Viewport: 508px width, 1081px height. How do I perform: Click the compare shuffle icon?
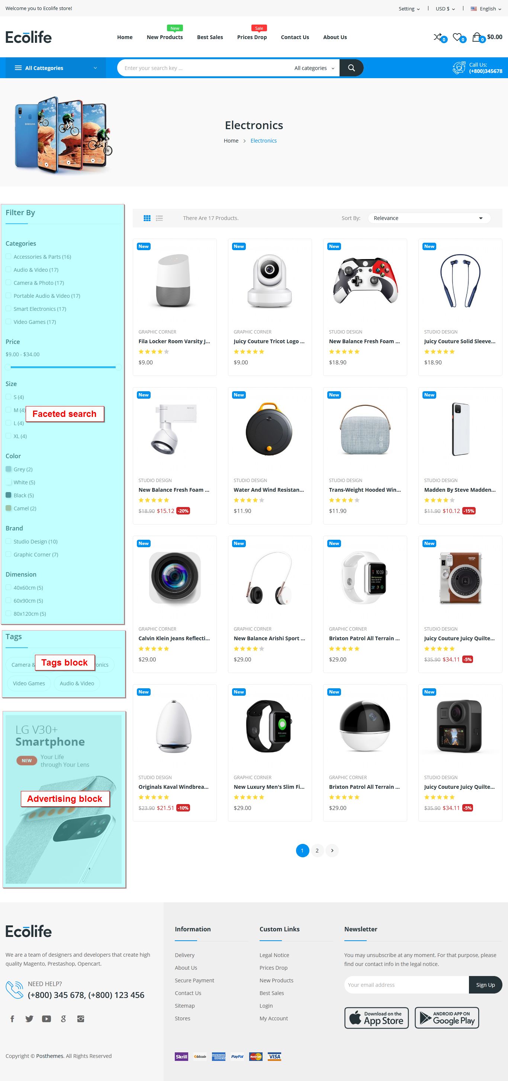point(438,37)
